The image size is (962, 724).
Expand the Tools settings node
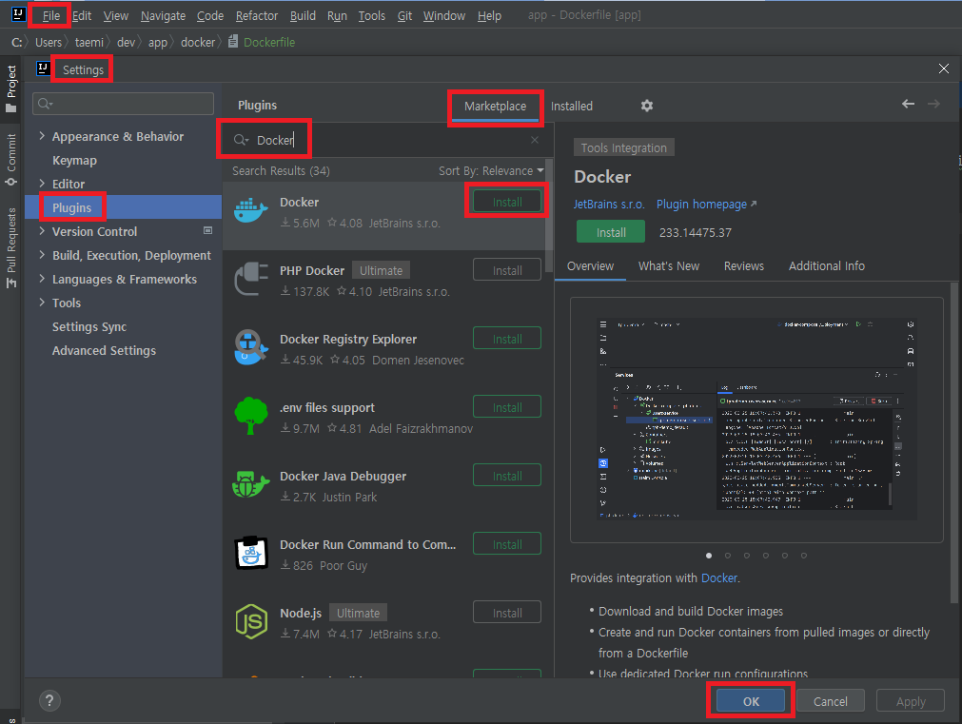(x=42, y=302)
